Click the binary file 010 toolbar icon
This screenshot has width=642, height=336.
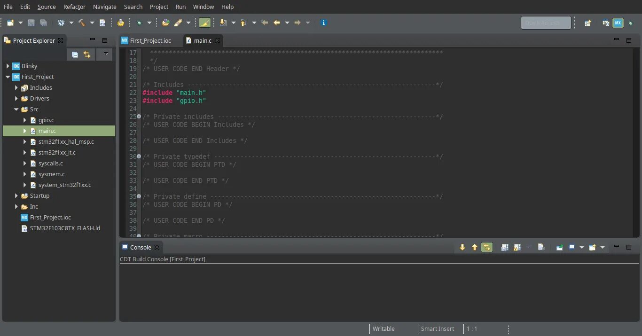point(102,23)
